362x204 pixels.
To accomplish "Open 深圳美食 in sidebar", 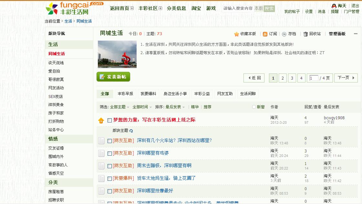I will coord(56,105).
